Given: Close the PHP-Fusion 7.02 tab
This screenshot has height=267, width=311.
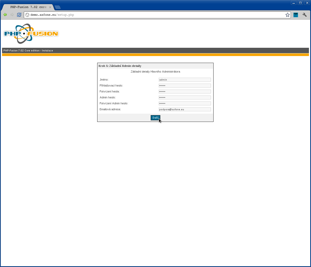Looking at the screenshot, I should [x=50, y=7].
